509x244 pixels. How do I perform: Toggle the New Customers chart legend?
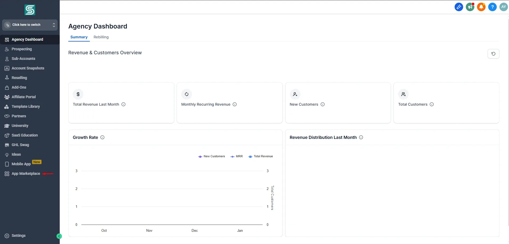point(212,156)
